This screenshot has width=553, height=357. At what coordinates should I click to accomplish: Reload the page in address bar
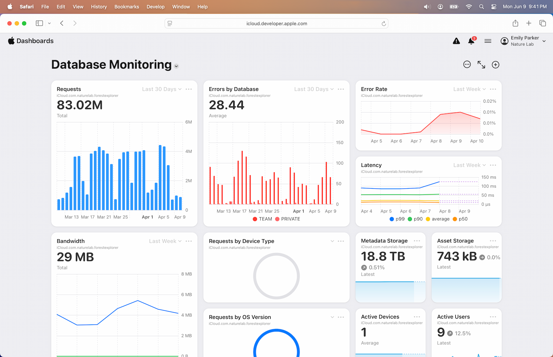[x=384, y=24]
